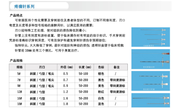Click the slash remark in 16# row
Viewport: 177px width, 110px height.
(x=115, y=98)
